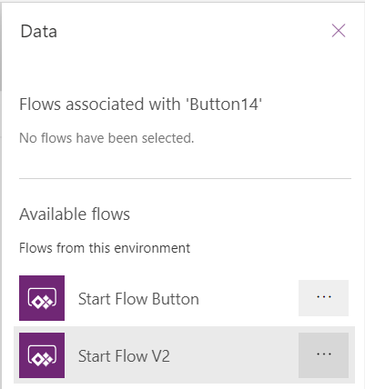Click the word 'Button' in Start Flow Button
365x389 pixels.
pyautogui.click(x=176, y=299)
